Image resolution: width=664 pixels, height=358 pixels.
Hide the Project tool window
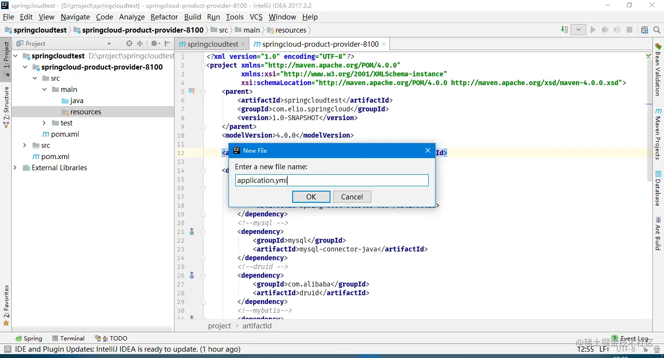click(167, 43)
